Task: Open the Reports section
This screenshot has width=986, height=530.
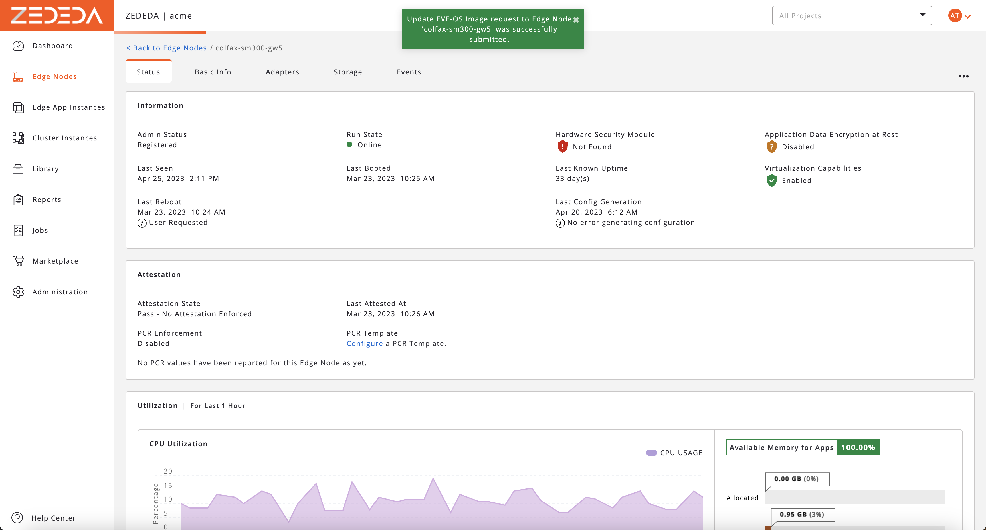Action: tap(46, 199)
